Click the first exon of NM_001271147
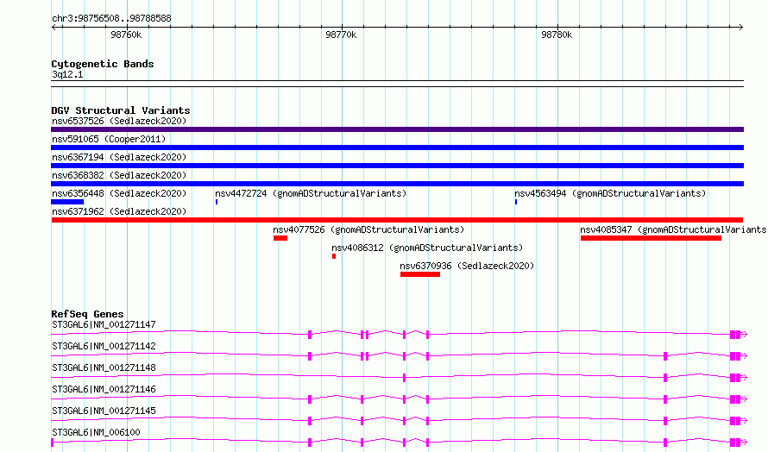Image resolution: width=768 pixels, height=452 pixels. [x=310, y=335]
